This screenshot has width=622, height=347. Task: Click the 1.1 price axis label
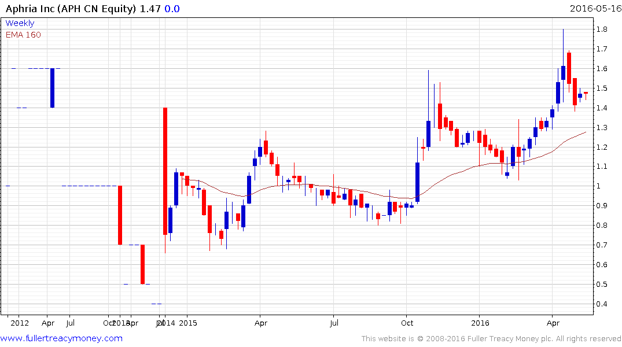[x=602, y=167]
